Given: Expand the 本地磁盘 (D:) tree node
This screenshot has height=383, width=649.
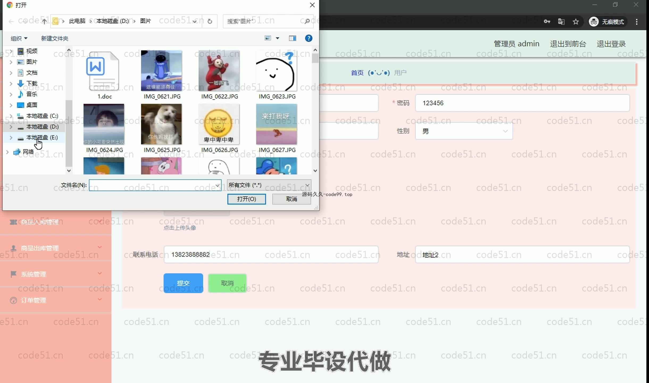Looking at the screenshot, I should pyautogui.click(x=11, y=127).
